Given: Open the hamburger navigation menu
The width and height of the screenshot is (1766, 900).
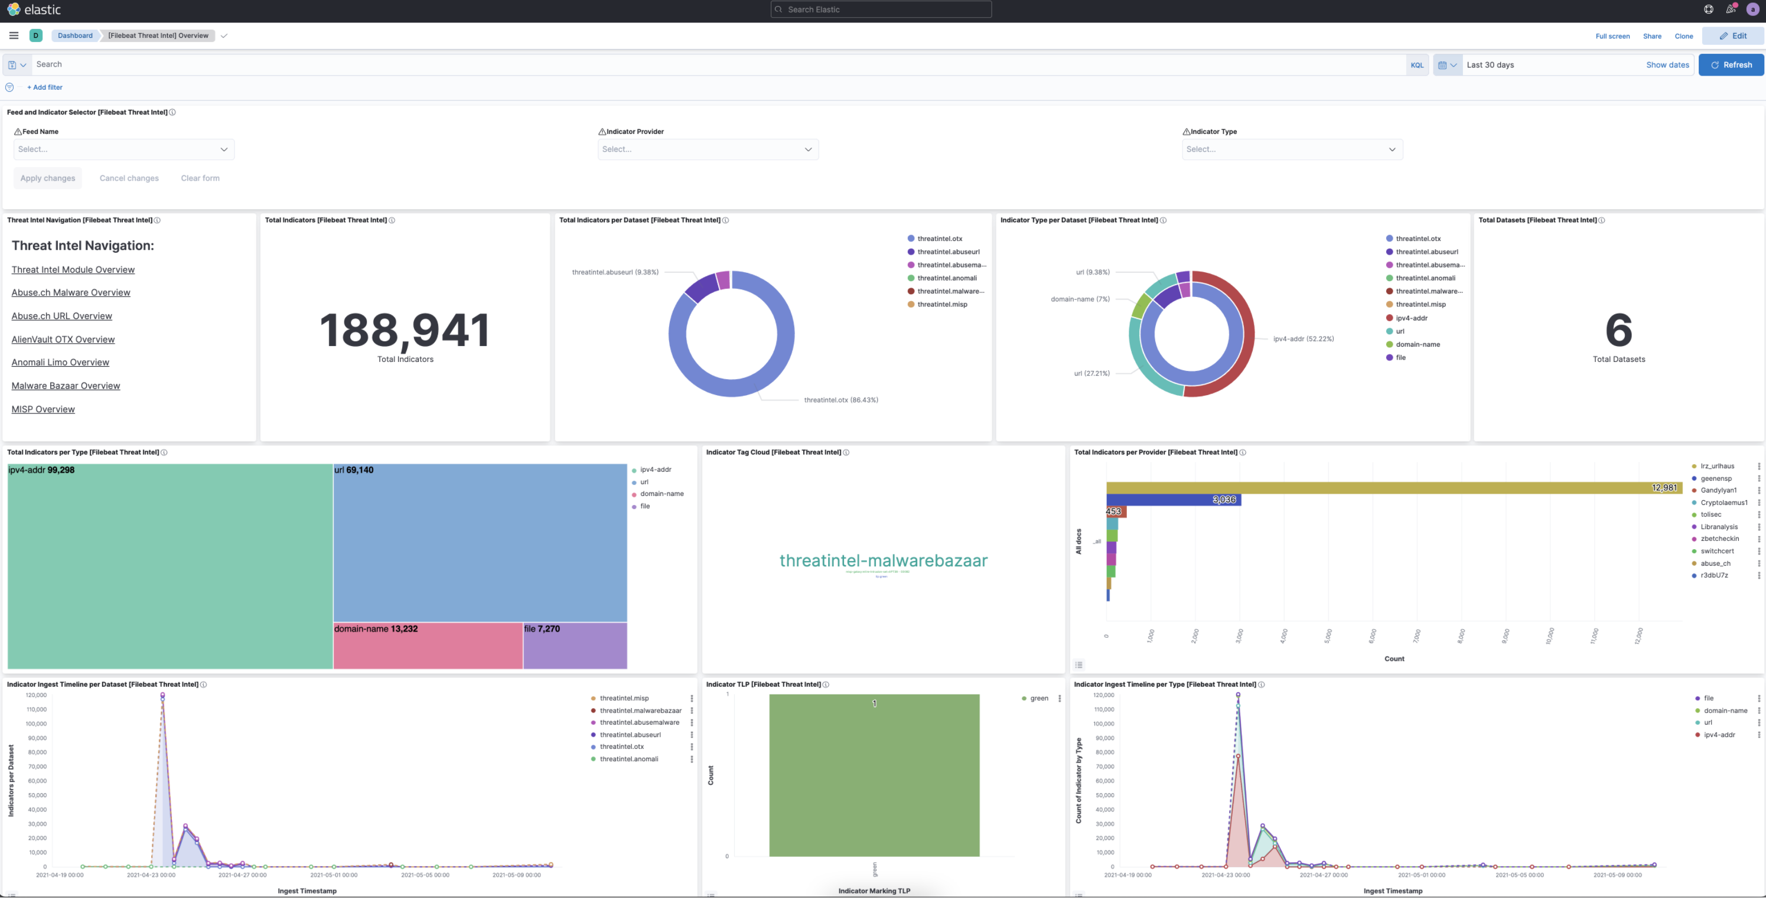Looking at the screenshot, I should tap(14, 35).
